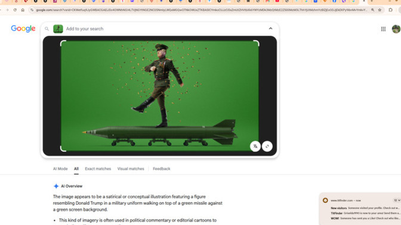Viewport: 401px width, 225px height.
Task: Switch to the AI Mode tab
Action: tap(60, 169)
